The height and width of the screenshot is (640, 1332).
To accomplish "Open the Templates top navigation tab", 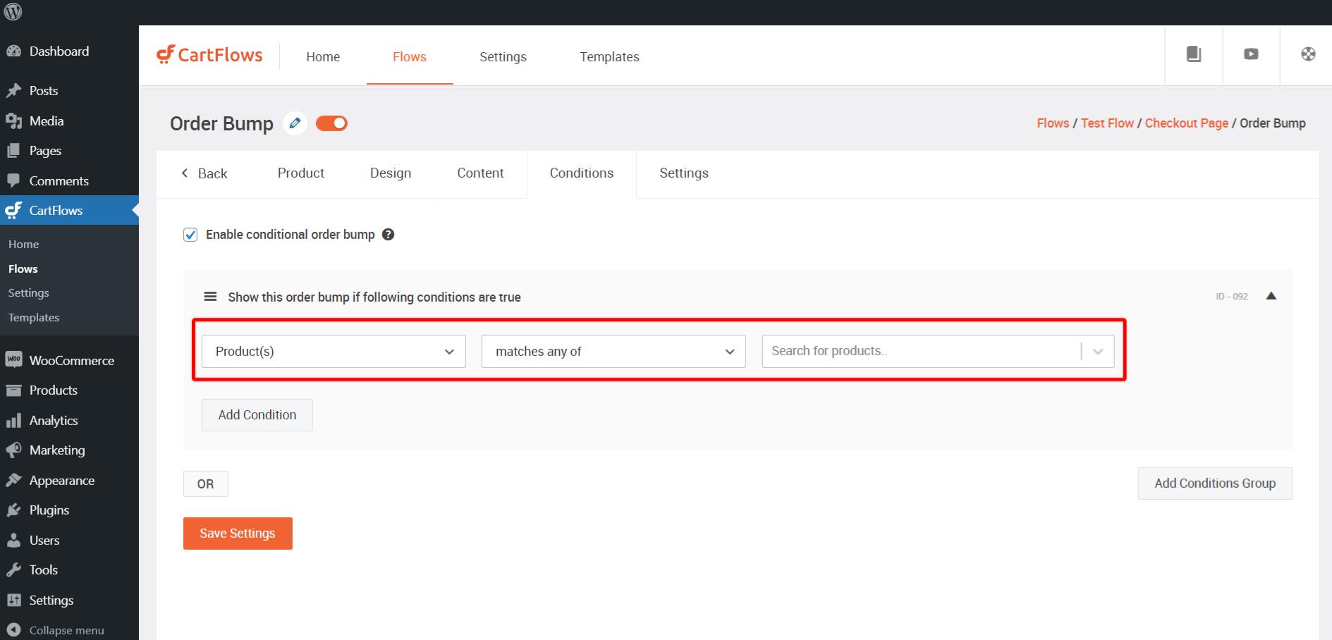I will 609,57.
